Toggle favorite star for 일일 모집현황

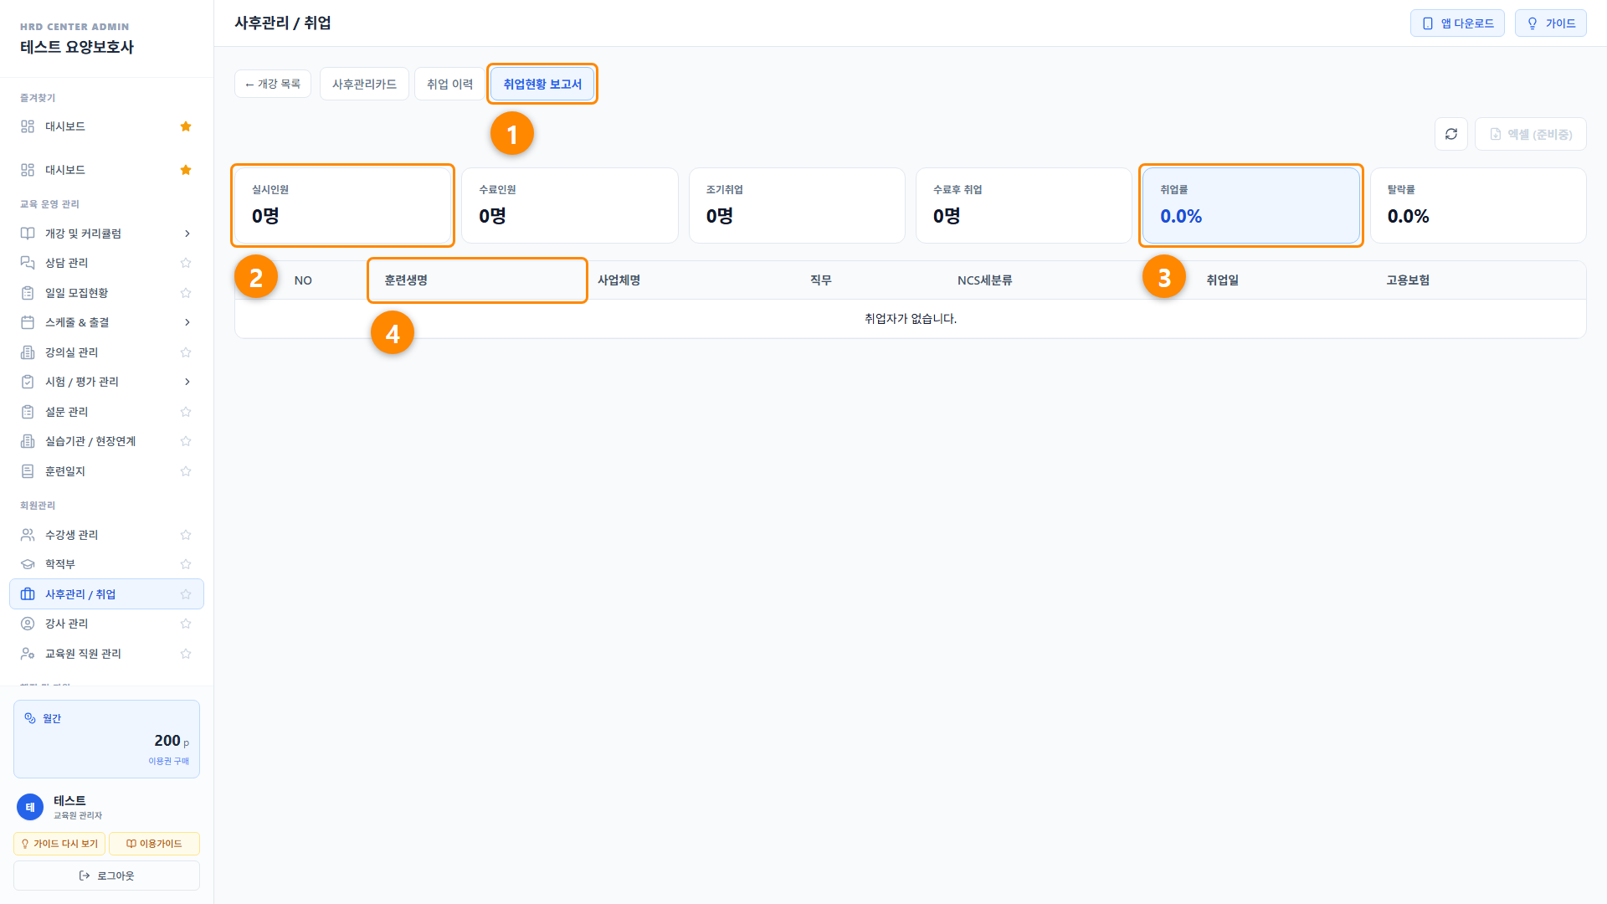click(186, 293)
